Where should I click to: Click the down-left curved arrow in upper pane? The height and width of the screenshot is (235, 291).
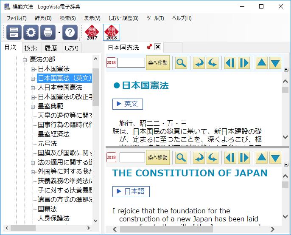pyautogui.click(x=199, y=62)
